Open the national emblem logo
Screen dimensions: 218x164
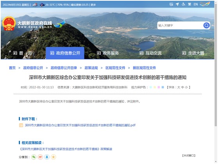point(9,24)
